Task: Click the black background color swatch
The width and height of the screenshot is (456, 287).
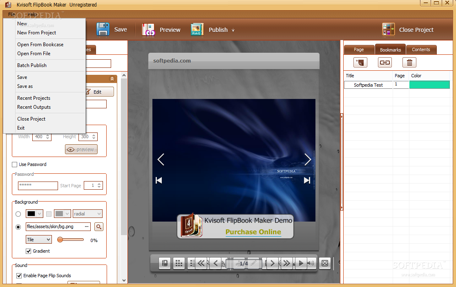Action: tap(31, 214)
